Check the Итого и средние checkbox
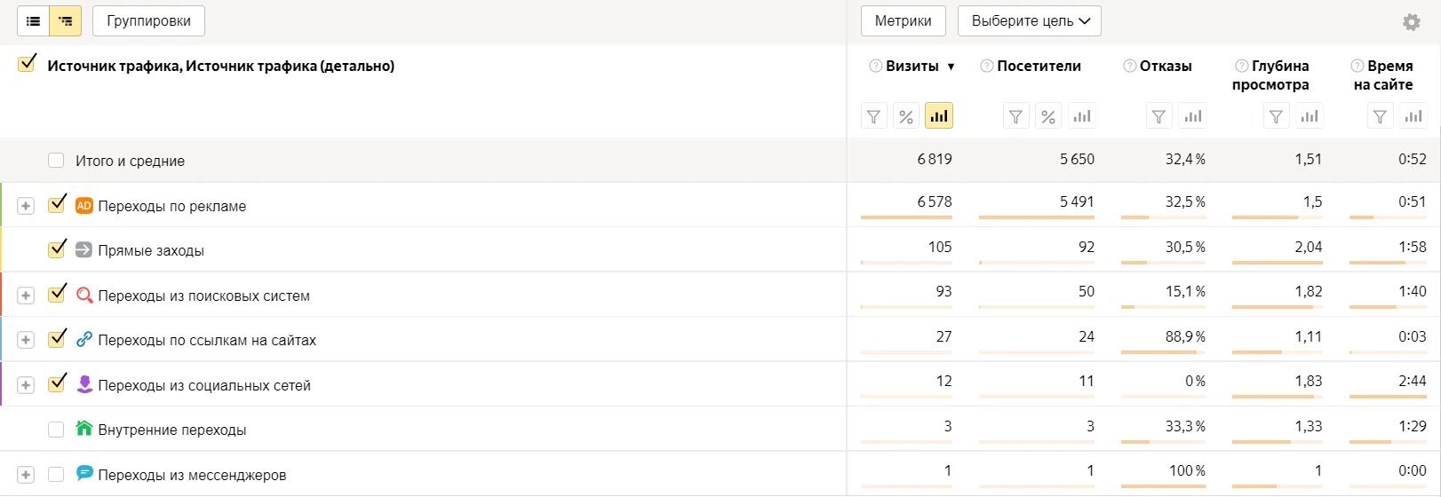 (56, 161)
